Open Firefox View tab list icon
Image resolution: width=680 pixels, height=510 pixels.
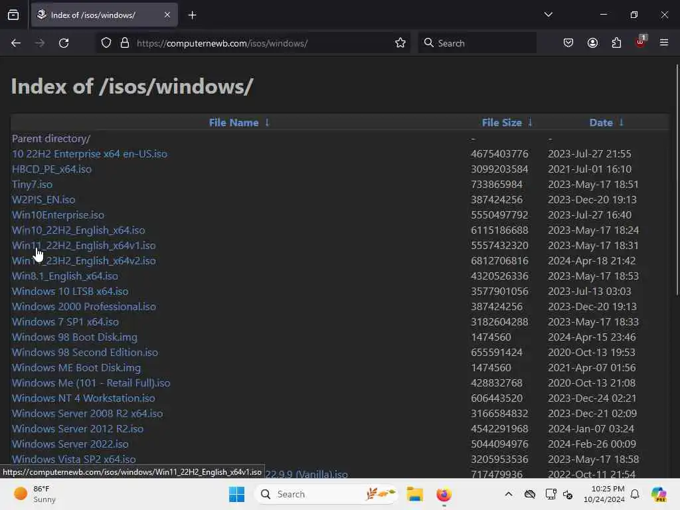point(13,15)
